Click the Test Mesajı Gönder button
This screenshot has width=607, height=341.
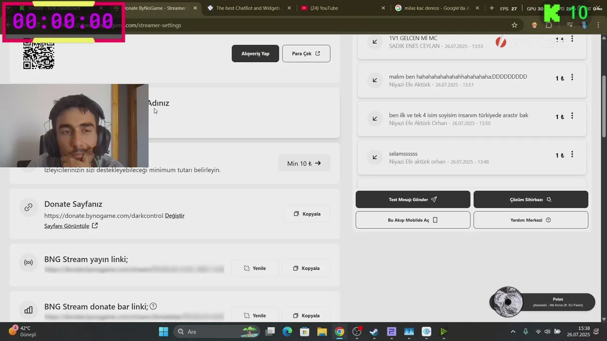coord(413,199)
